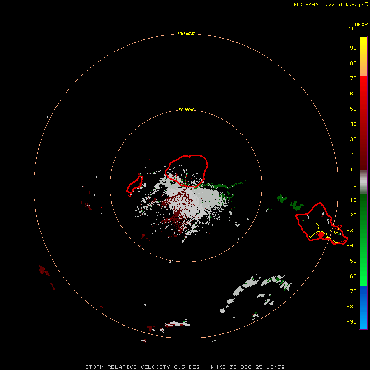Click the red island outline with yellow roads
Viewport: 370px width, 370px height.
point(321,223)
